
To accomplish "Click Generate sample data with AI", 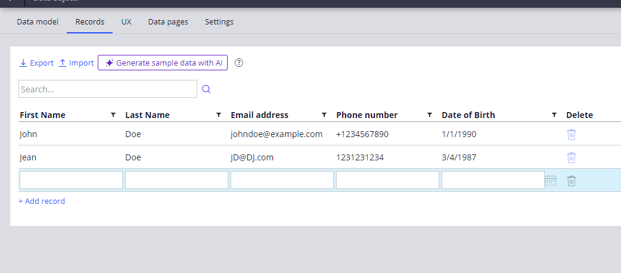I will tap(163, 63).
